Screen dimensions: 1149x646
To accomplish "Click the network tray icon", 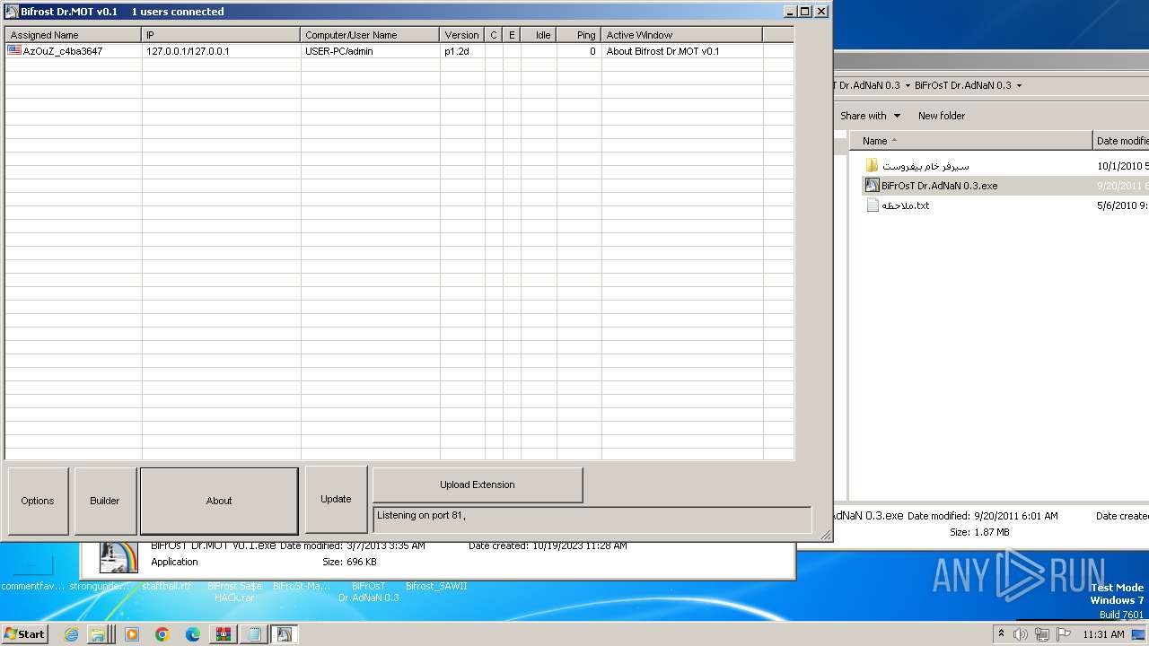I will click(1041, 634).
